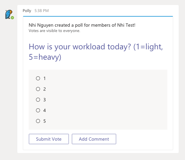Click the 'Votes are visible to everyone' note
The height and width of the screenshot is (160, 185).
point(54,31)
